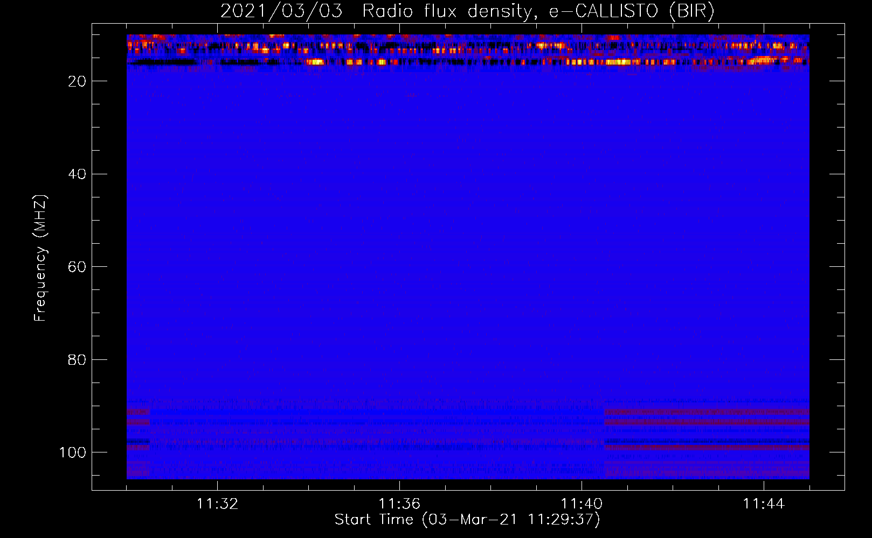Select the 11:44 time tick label
This screenshot has width=872, height=538.
pos(764,504)
